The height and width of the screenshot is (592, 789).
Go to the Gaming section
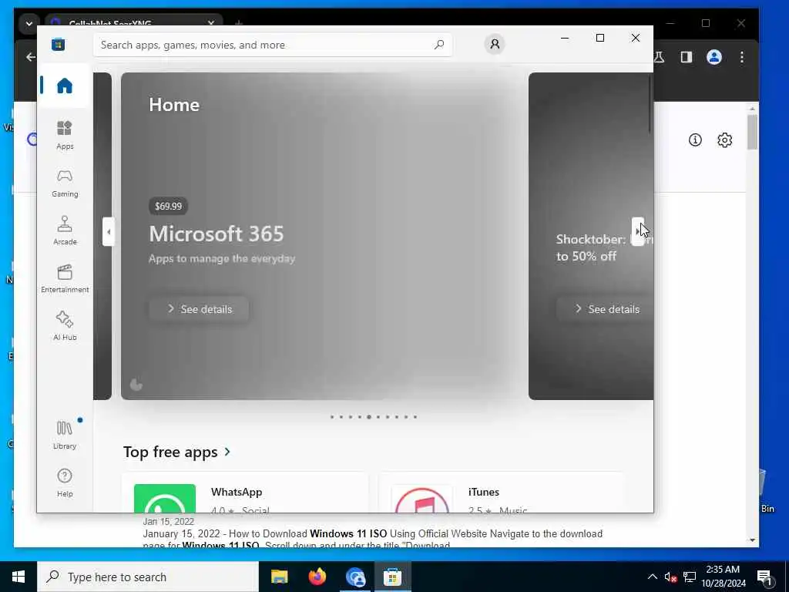click(65, 183)
